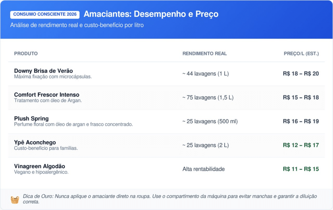
Task: Click the R$ 15 – R$ 18 price
Action: pos(301,98)
